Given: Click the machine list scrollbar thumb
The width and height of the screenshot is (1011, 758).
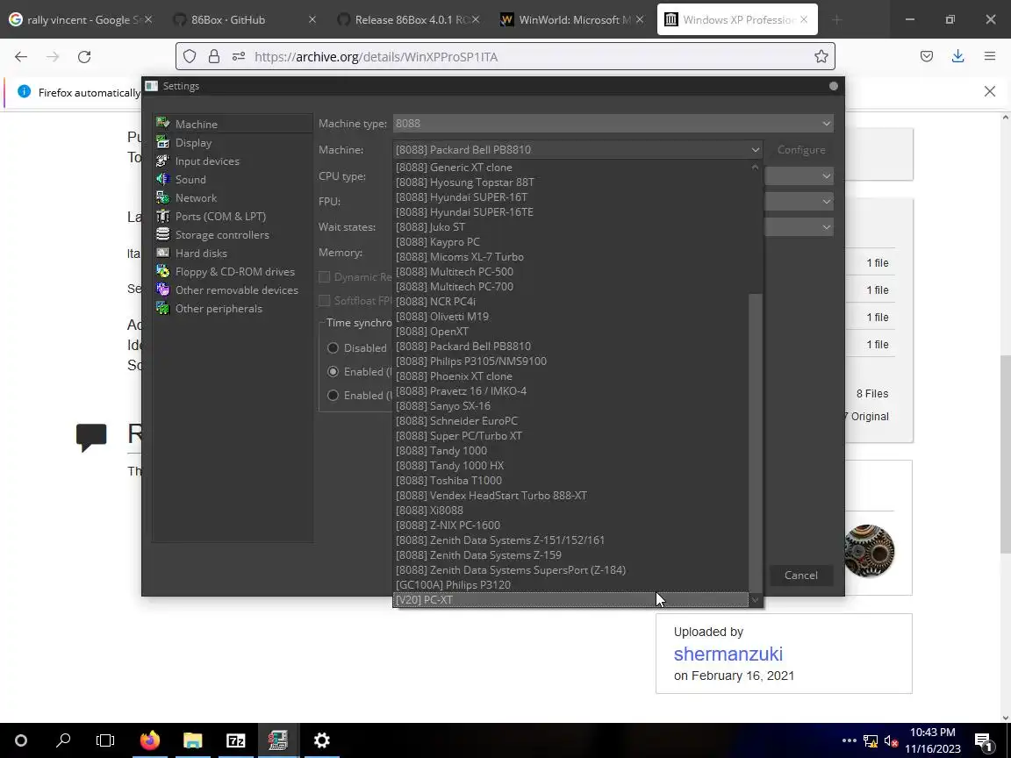Looking at the screenshot, I should click(755, 441).
